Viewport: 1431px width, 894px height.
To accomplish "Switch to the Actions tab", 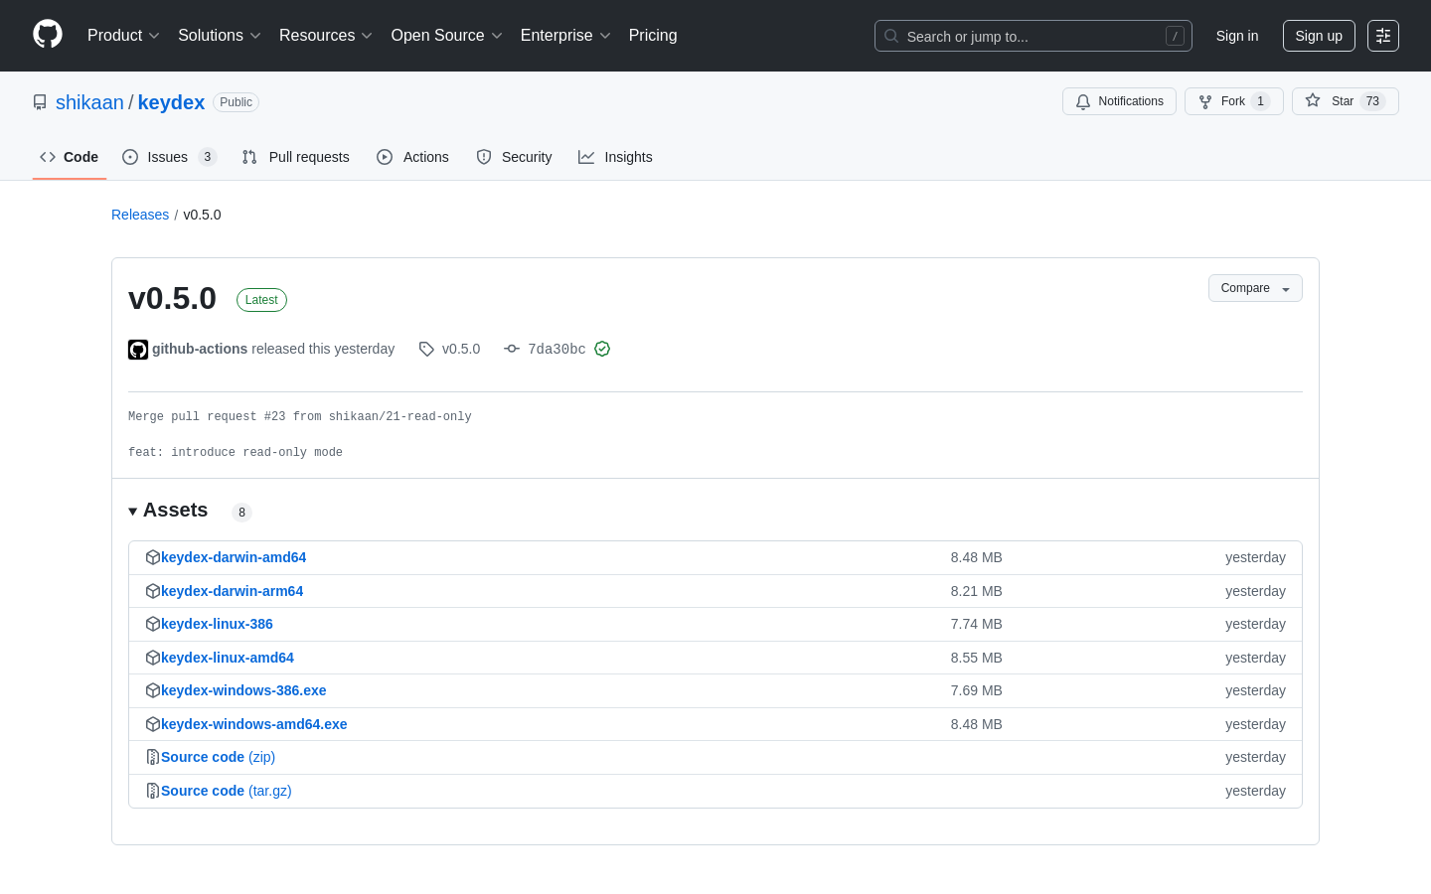I will [x=413, y=157].
